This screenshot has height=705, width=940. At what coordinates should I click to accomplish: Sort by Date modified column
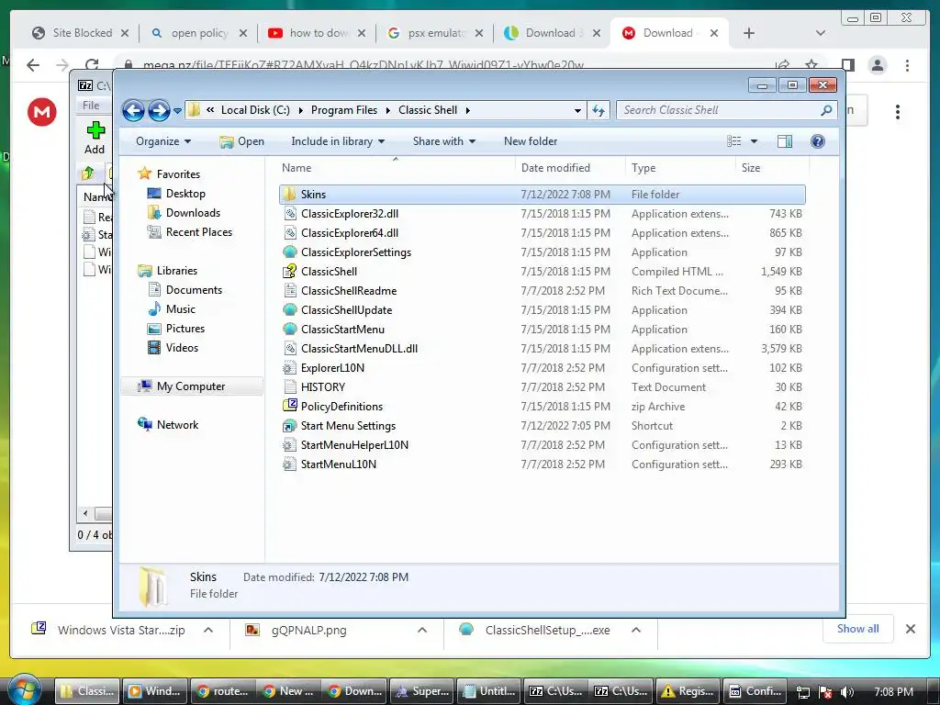570,168
